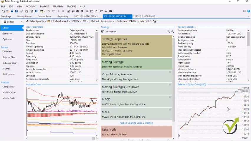Click the Stop square icon in toolbar
Image resolution: width=251 pixels, height=141 pixels.
(x=63, y=11)
